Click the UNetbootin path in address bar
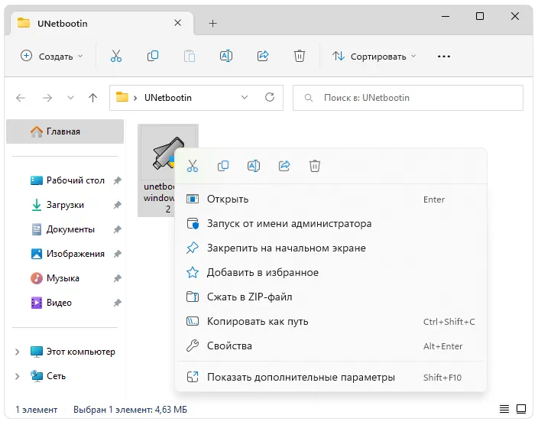Image resolution: width=538 pixels, height=425 pixels. coord(168,98)
